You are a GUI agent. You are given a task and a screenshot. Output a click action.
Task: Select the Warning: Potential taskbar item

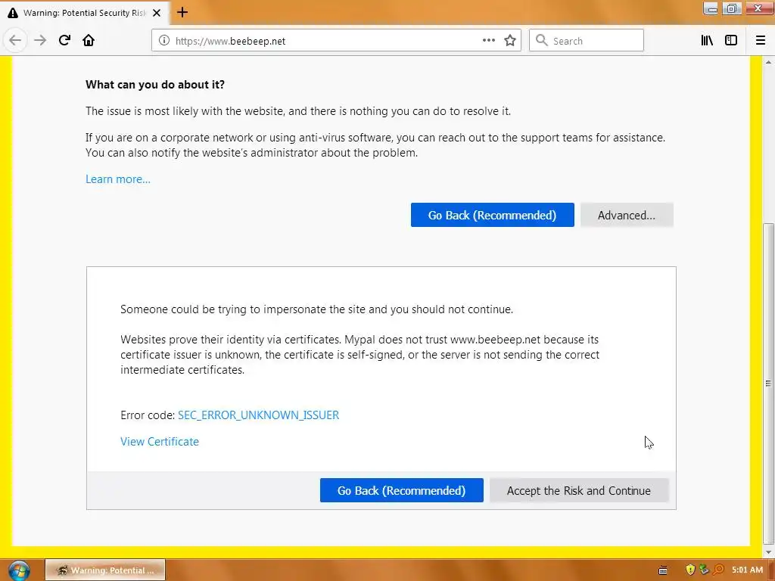pos(104,570)
